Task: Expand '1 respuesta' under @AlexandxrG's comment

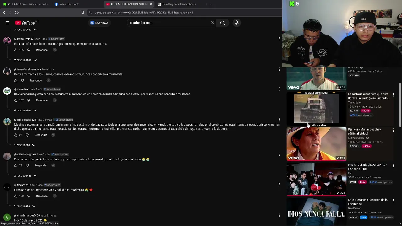Action: [25, 206]
